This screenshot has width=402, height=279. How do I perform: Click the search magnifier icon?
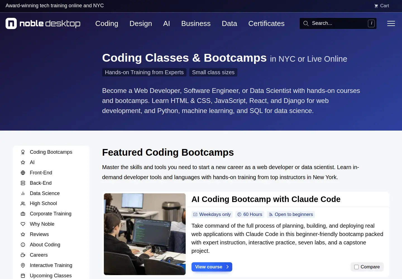click(x=306, y=23)
